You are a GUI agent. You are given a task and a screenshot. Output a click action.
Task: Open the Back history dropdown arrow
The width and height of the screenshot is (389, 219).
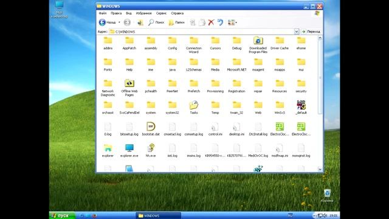[119, 23]
